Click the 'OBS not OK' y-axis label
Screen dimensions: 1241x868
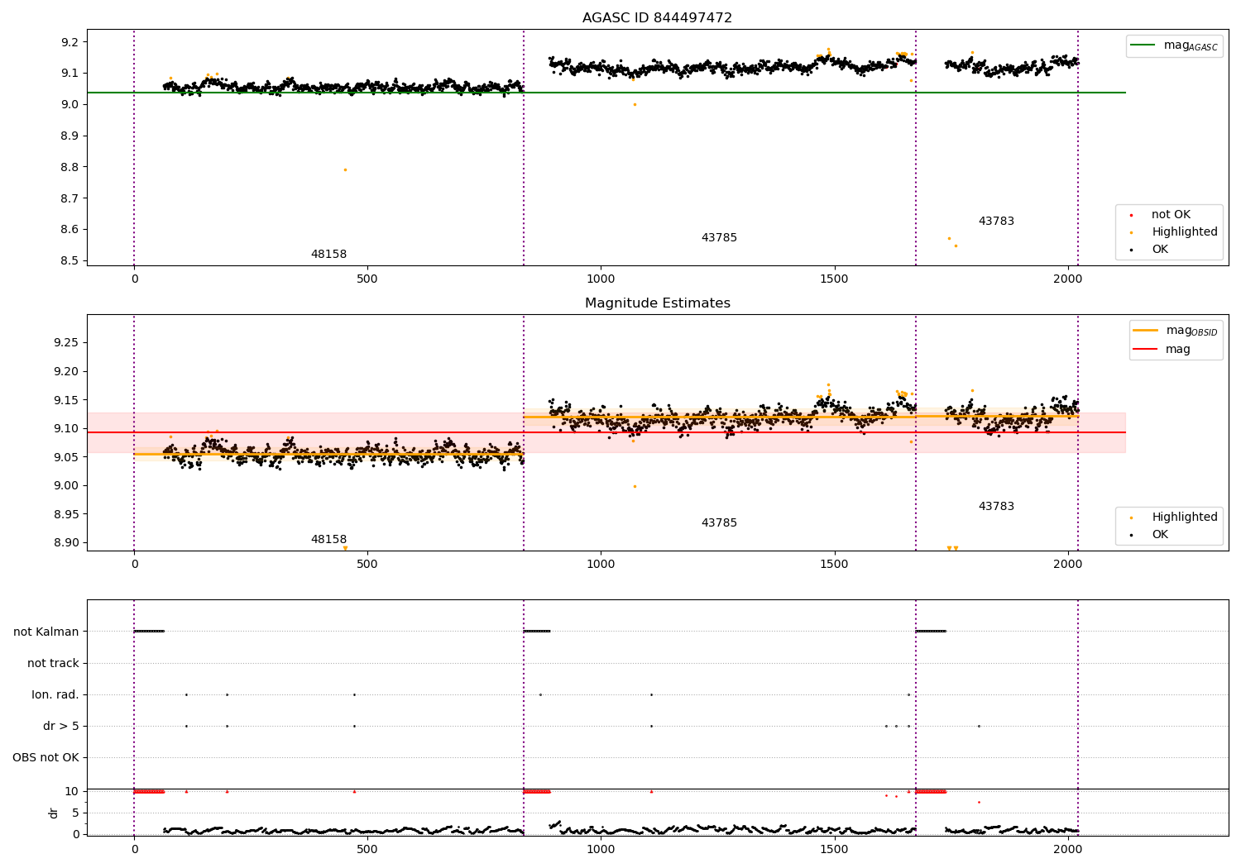point(46,758)
